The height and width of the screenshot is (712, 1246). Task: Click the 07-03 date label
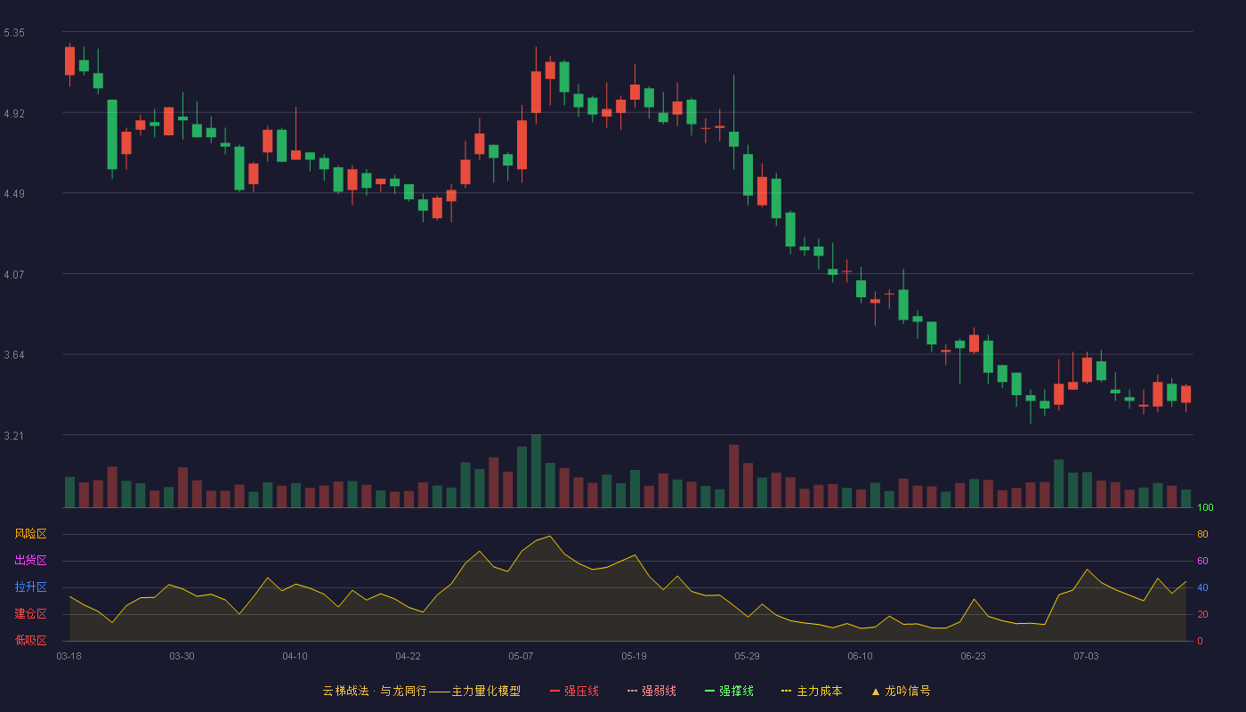coord(1086,656)
